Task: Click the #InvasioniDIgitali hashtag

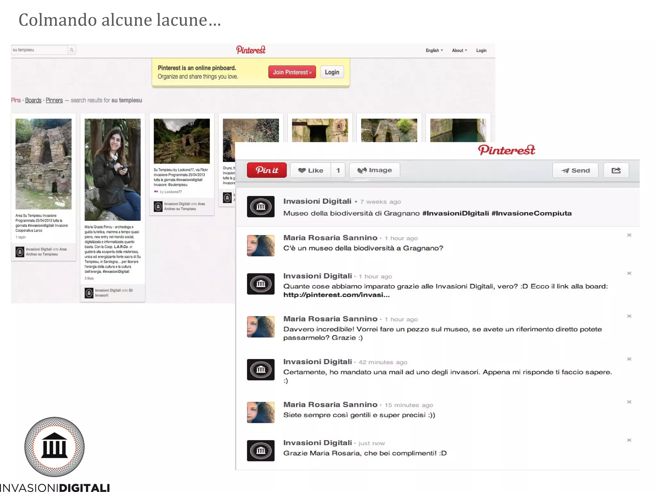Action: tap(455, 213)
